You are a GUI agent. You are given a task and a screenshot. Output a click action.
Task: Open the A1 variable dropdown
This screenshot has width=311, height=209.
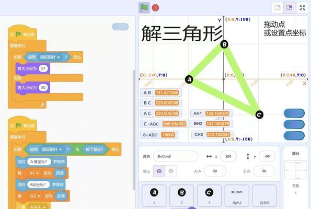tap(34, 173)
